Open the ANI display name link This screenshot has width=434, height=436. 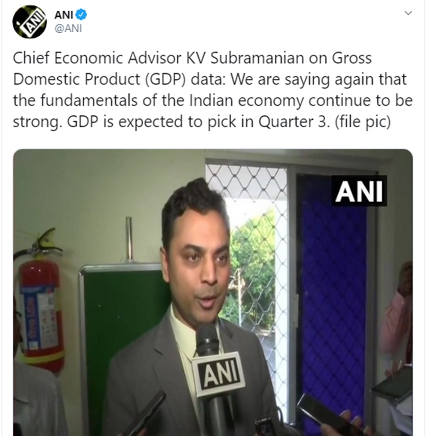(x=64, y=15)
